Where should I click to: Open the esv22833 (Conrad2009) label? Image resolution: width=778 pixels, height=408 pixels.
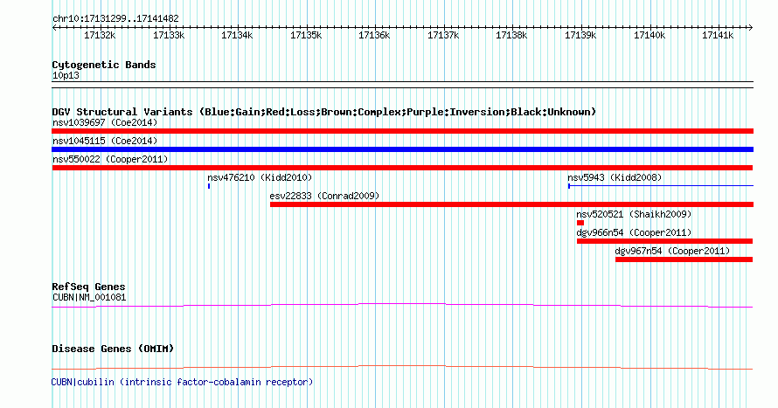(324, 196)
